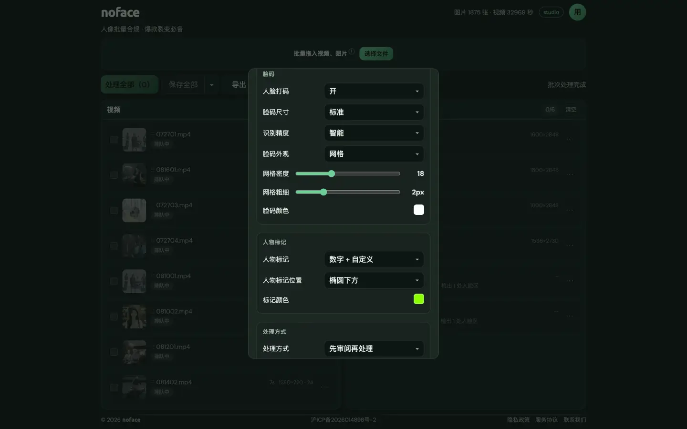Open the 081601.mp4 video thumbnail

(x=134, y=175)
